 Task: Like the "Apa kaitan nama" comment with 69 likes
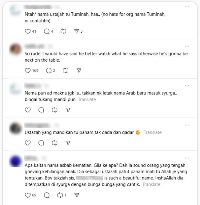tap(28, 195)
